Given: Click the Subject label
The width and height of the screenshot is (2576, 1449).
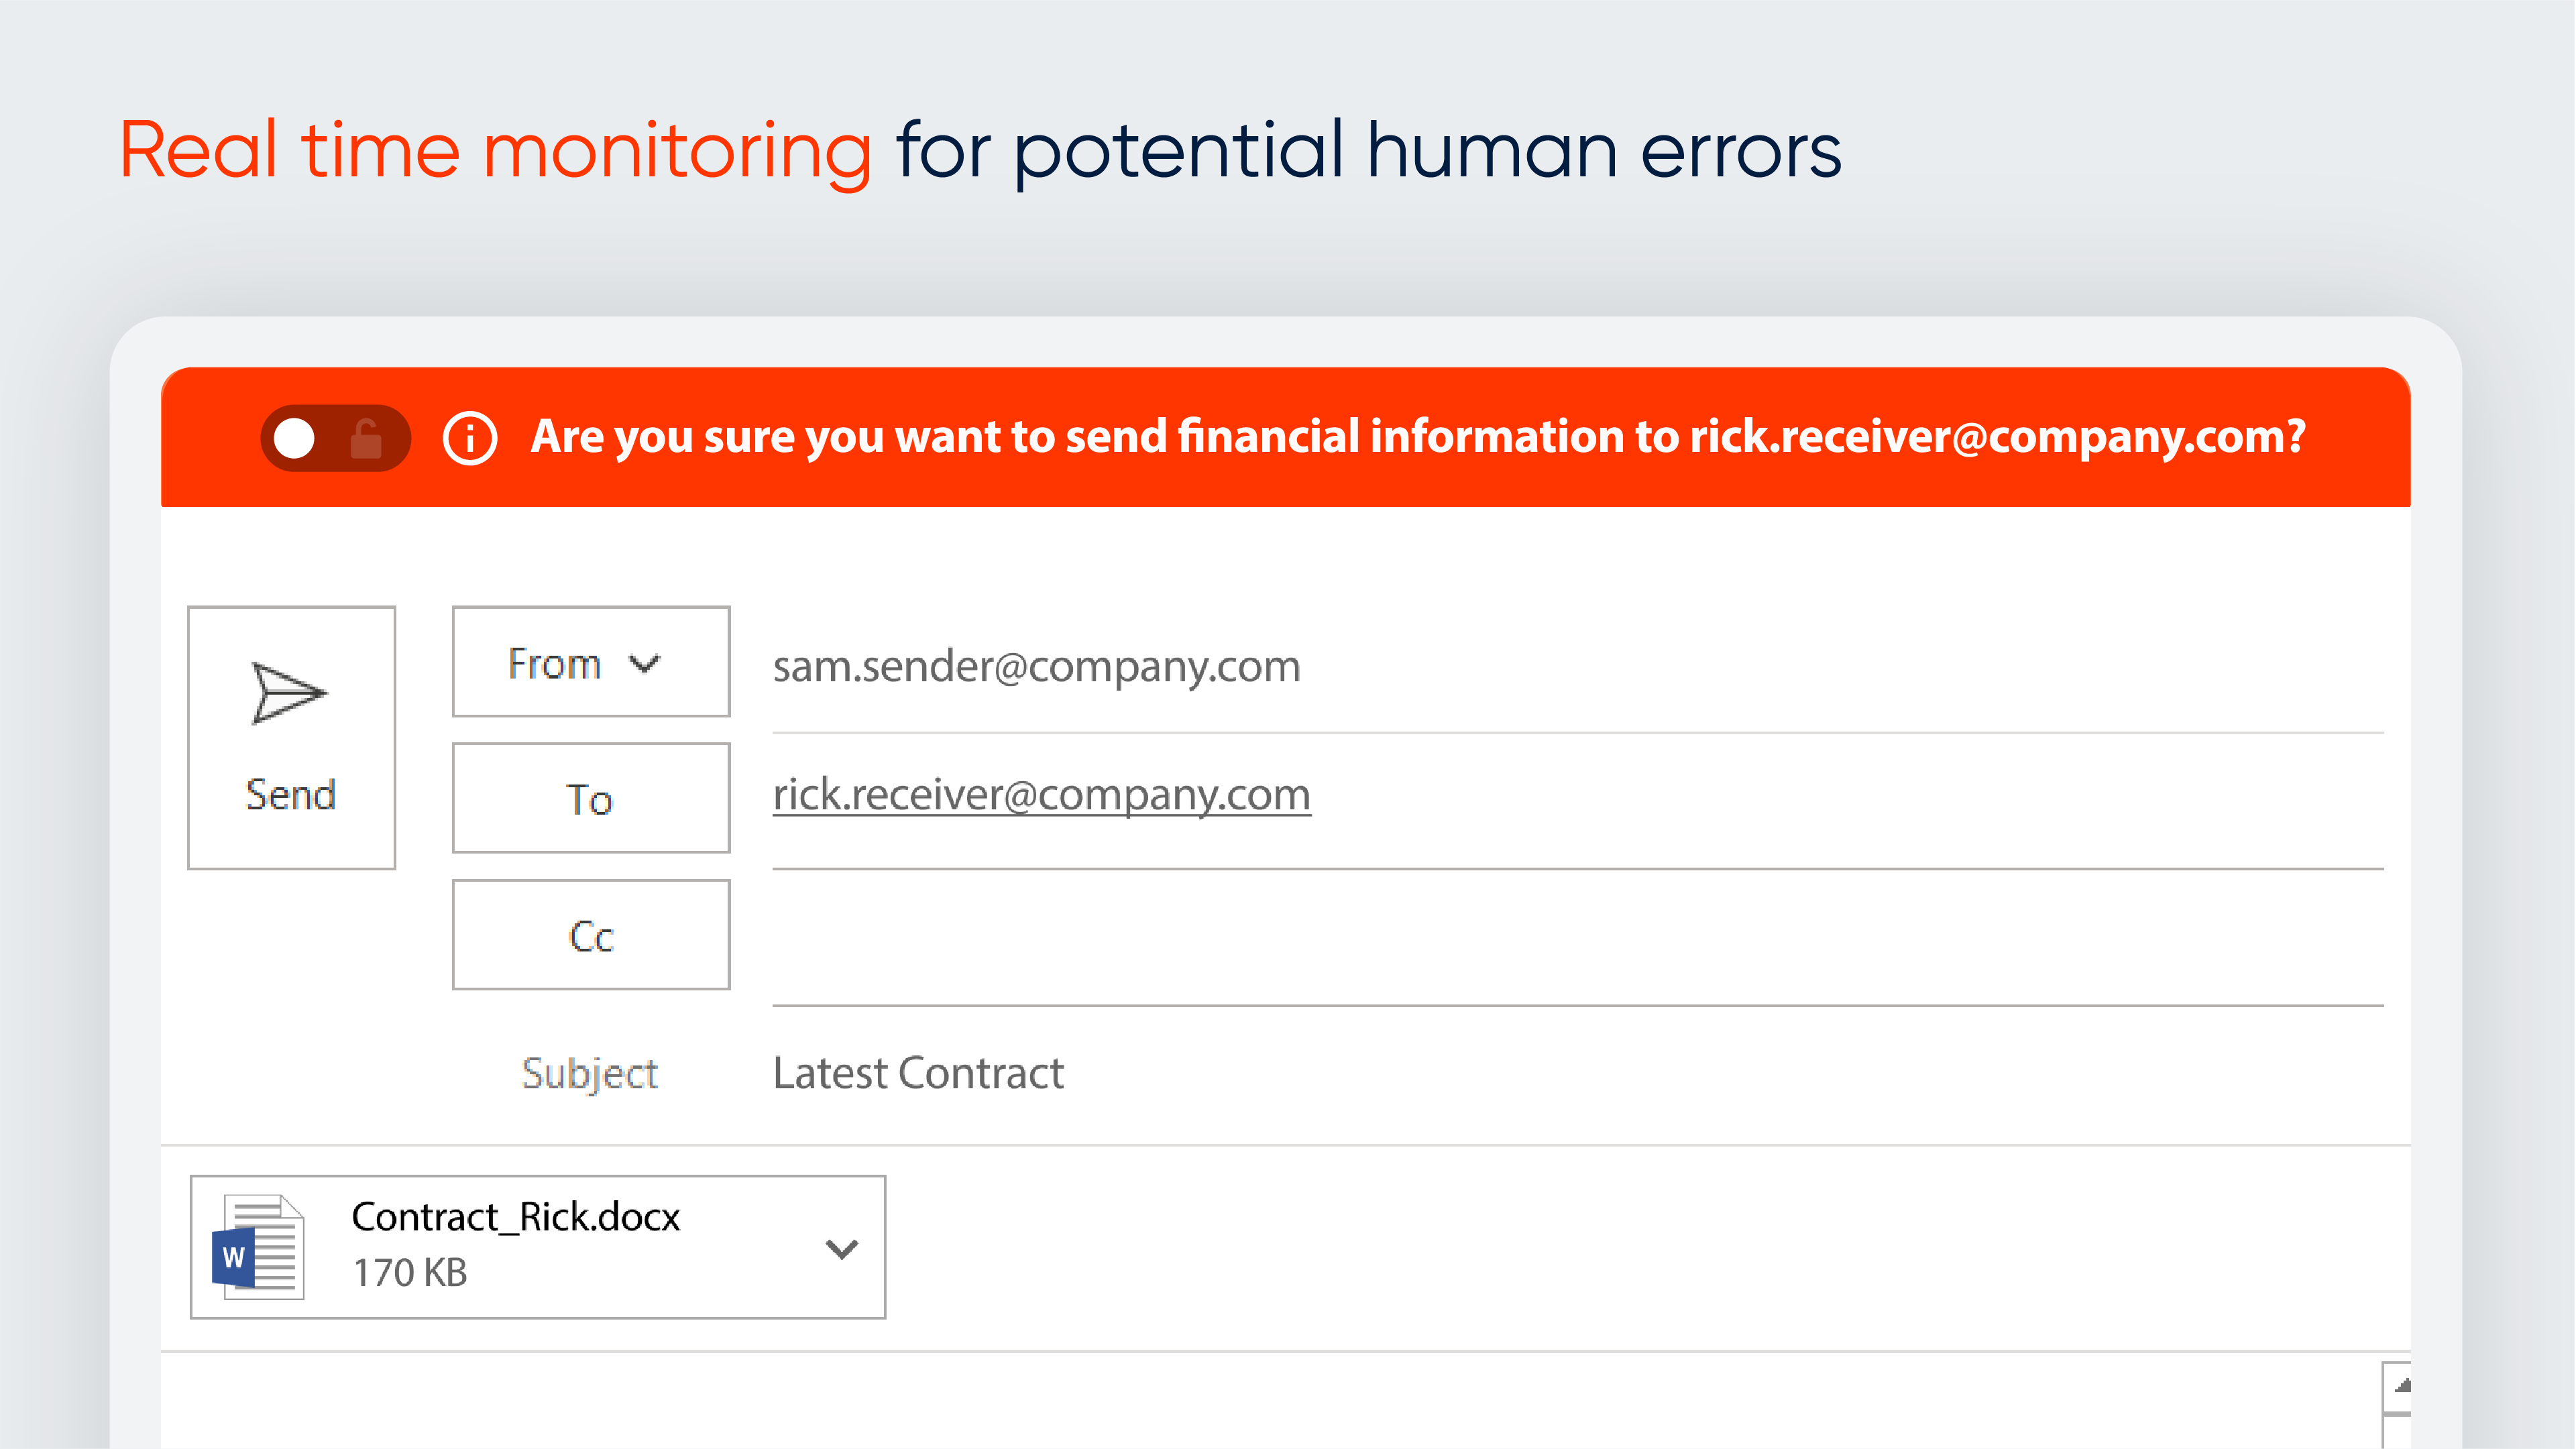Looking at the screenshot, I should point(589,1073).
